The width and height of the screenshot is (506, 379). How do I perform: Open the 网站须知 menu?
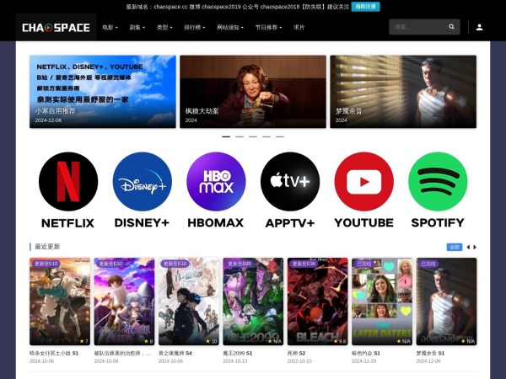(230, 27)
